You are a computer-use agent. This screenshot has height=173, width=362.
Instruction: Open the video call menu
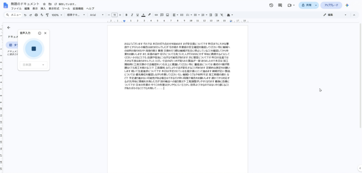pos(291,5)
